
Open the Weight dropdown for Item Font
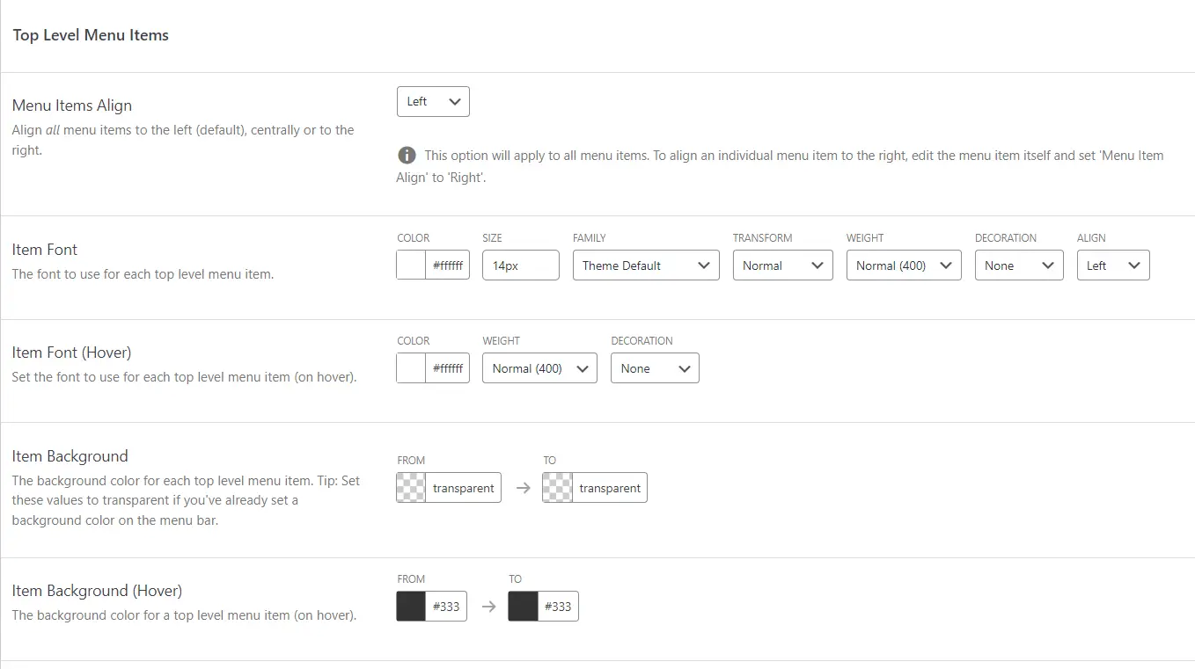click(903, 265)
